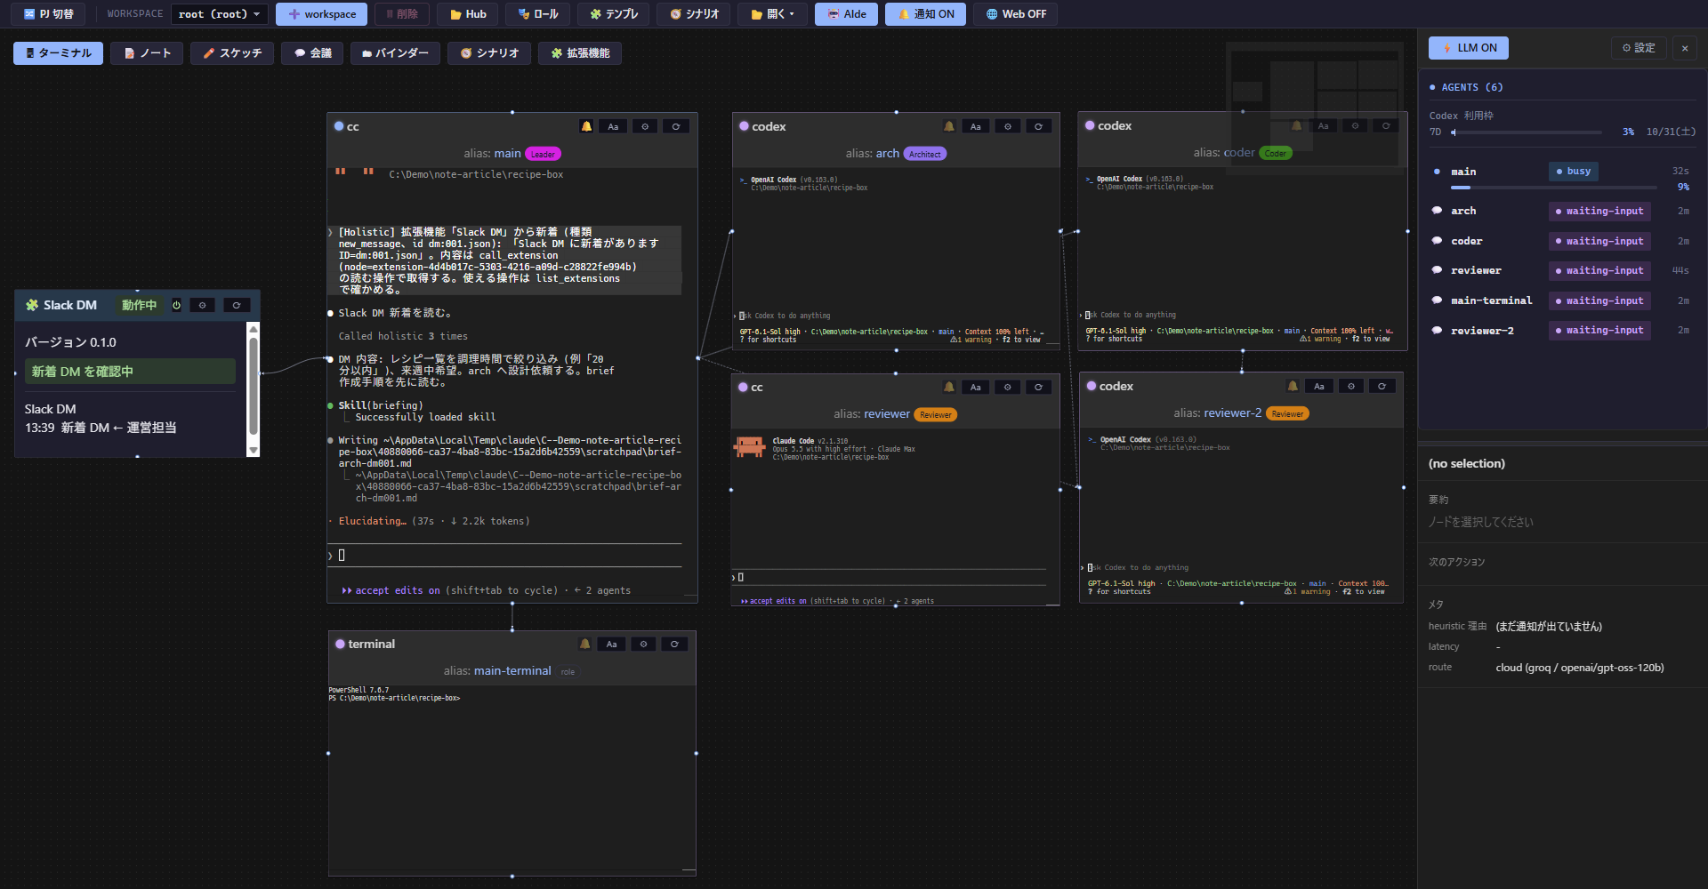
Task: Click the Aa button on main-terminal node
Action: point(611,644)
